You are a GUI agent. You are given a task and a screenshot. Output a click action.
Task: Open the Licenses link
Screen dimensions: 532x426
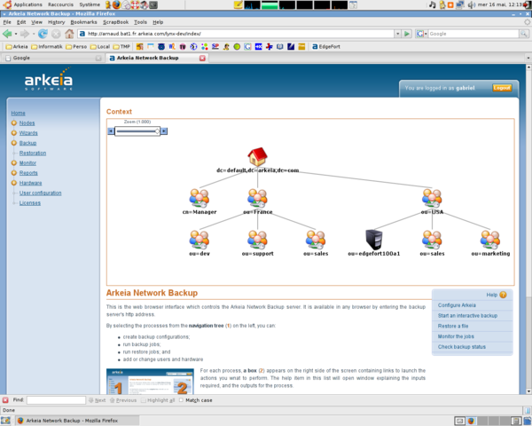pos(30,203)
